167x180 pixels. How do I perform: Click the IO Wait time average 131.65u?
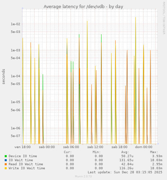tap(126, 160)
